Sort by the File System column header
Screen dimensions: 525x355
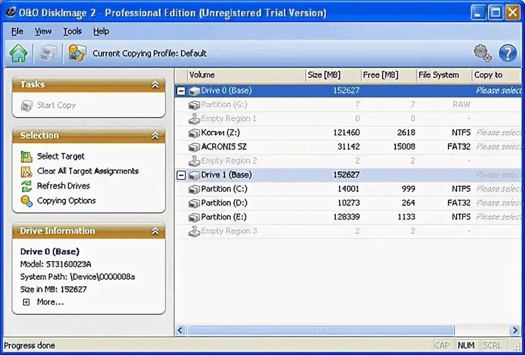tap(444, 75)
